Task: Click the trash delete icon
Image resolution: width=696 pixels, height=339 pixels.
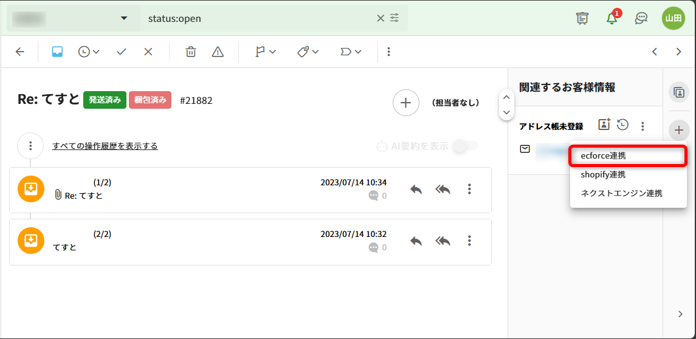Action: pos(191,52)
